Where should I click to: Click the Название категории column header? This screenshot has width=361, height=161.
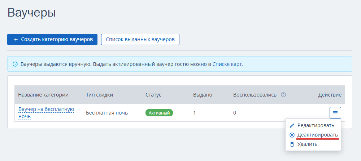tap(43, 95)
